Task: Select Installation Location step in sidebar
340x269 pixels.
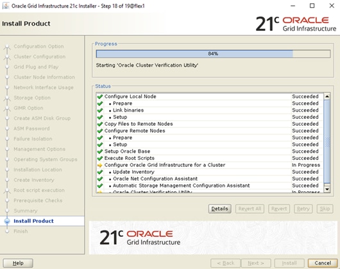Action: 38,169
